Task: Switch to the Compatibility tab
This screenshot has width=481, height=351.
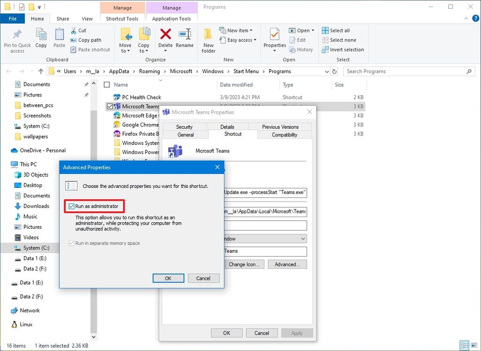Action: pyautogui.click(x=284, y=134)
